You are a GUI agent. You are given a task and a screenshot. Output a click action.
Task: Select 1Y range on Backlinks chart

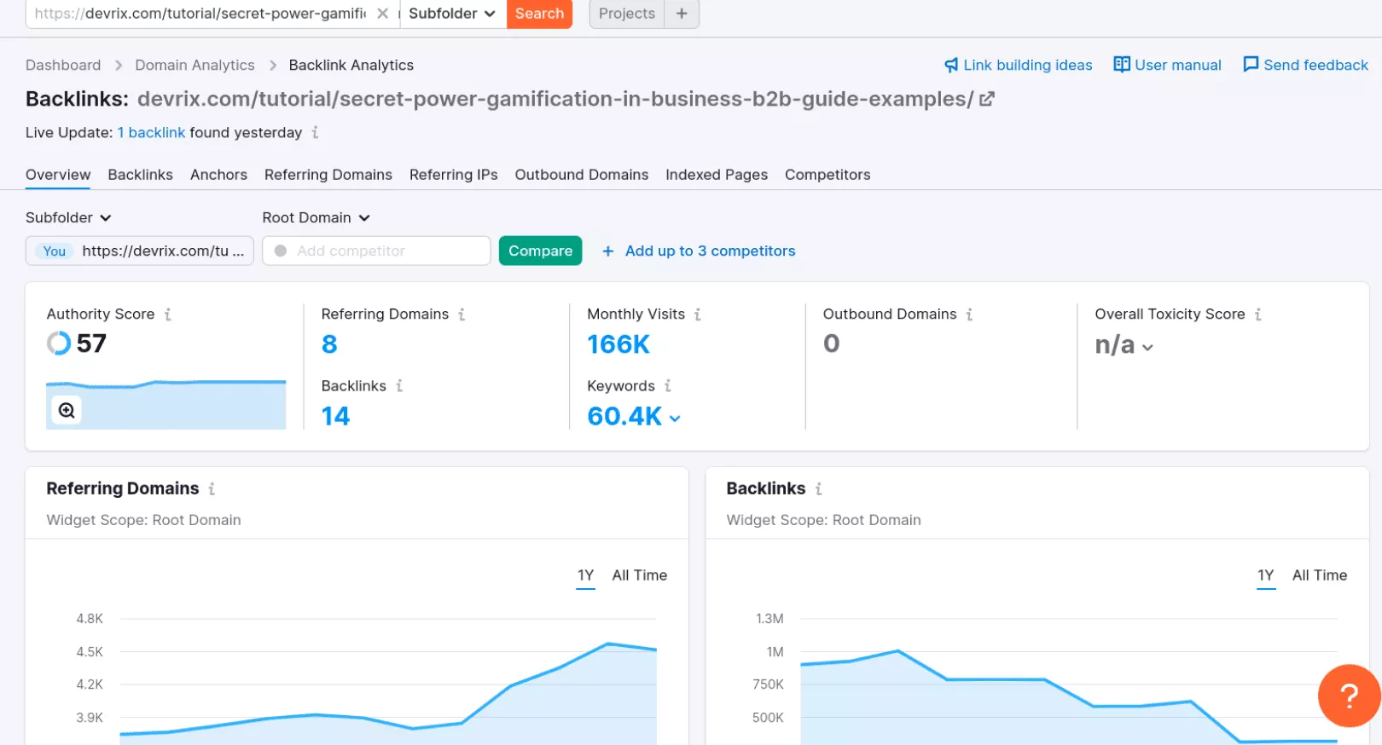click(1265, 575)
